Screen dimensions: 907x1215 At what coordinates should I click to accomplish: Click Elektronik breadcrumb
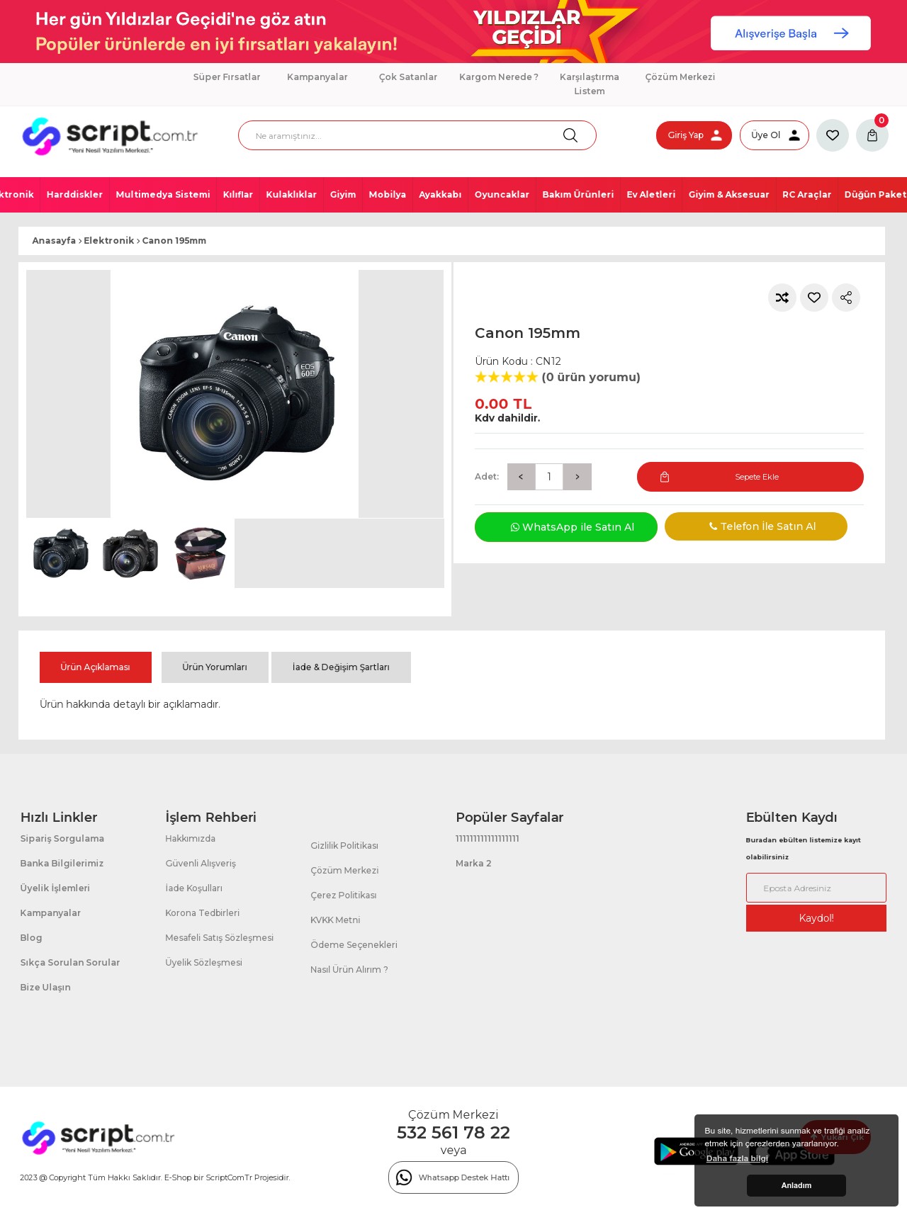click(x=108, y=241)
